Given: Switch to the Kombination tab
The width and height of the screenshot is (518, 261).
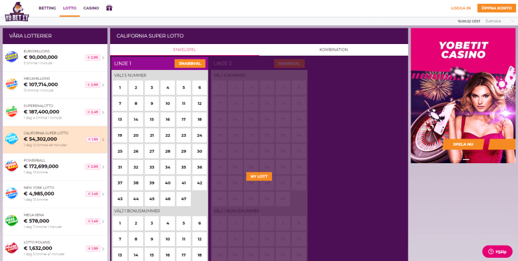Looking at the screenshot, I should pos(333,50).
